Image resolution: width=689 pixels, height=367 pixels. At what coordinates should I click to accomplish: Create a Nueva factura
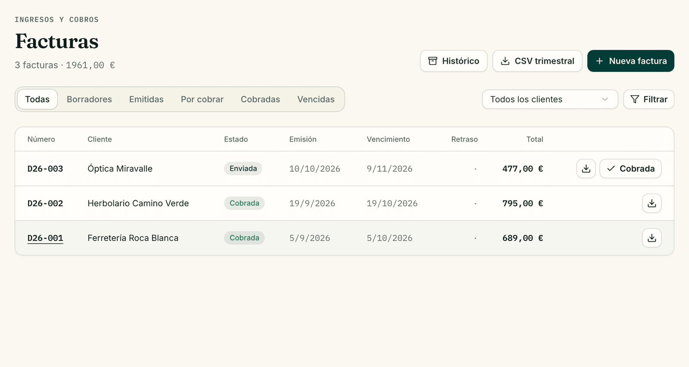tap(631, 61)
